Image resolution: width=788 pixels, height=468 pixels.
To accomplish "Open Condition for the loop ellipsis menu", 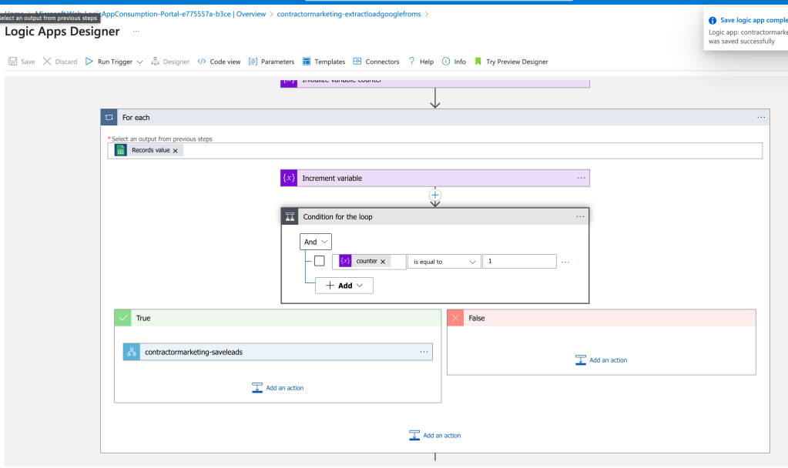I will coord(580,217).
